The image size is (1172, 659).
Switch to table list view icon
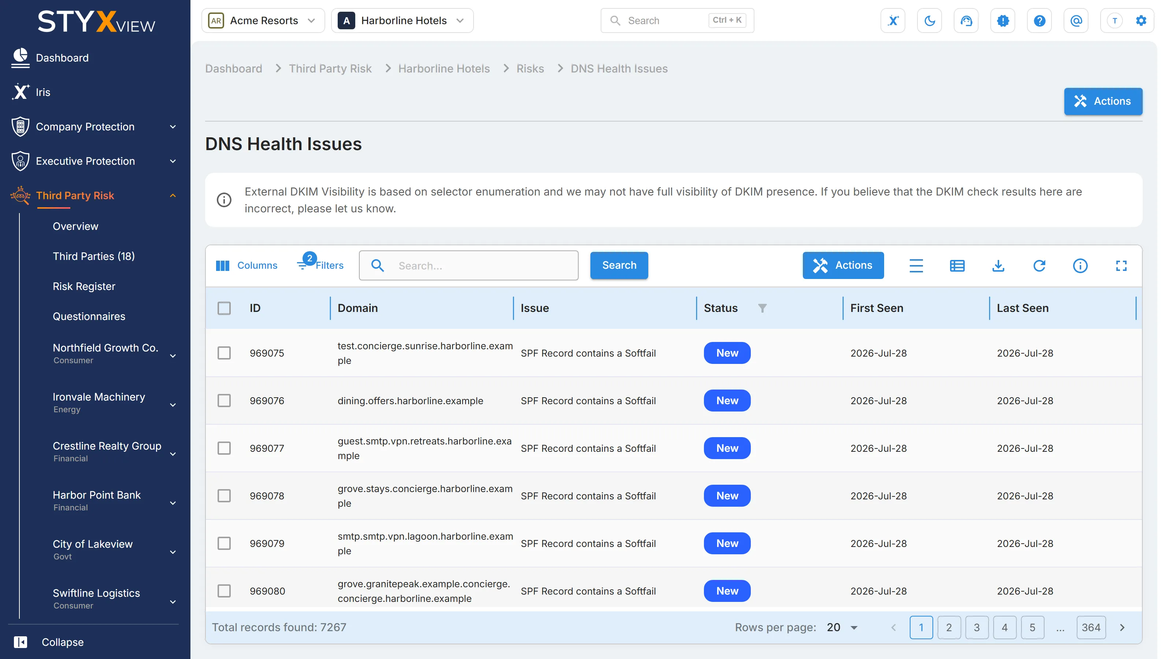pyautogui.click(x=957, y=265)
